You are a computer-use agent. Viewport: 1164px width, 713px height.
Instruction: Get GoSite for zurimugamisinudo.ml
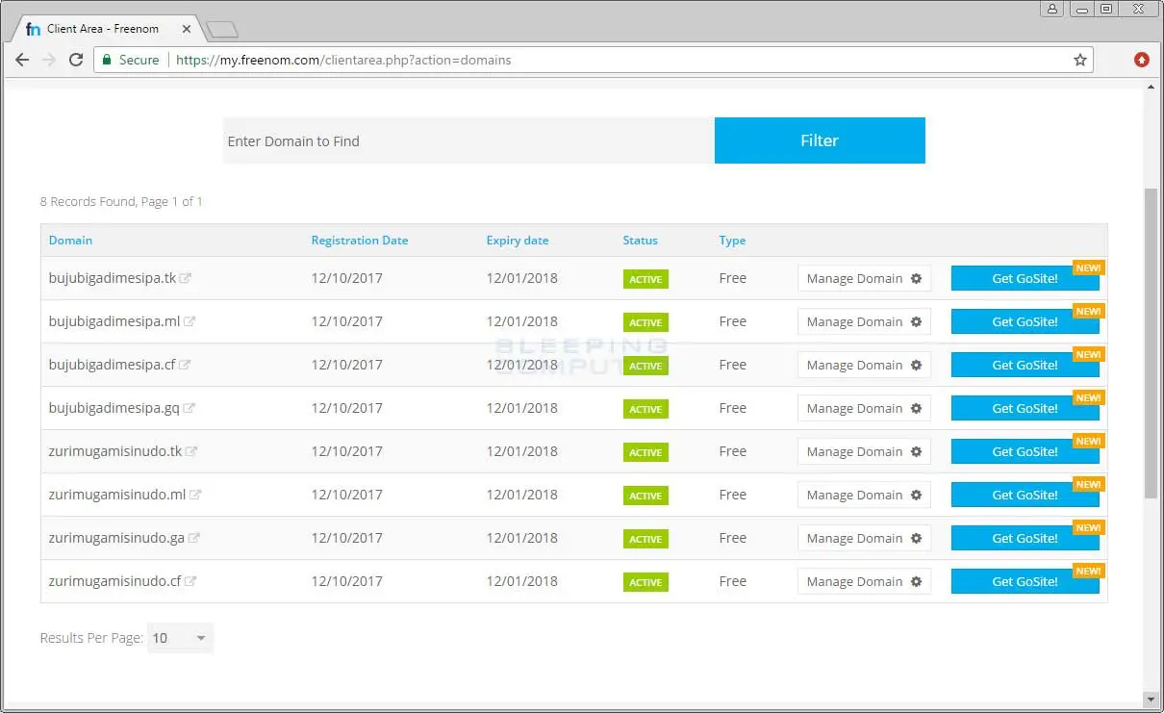1025,496
